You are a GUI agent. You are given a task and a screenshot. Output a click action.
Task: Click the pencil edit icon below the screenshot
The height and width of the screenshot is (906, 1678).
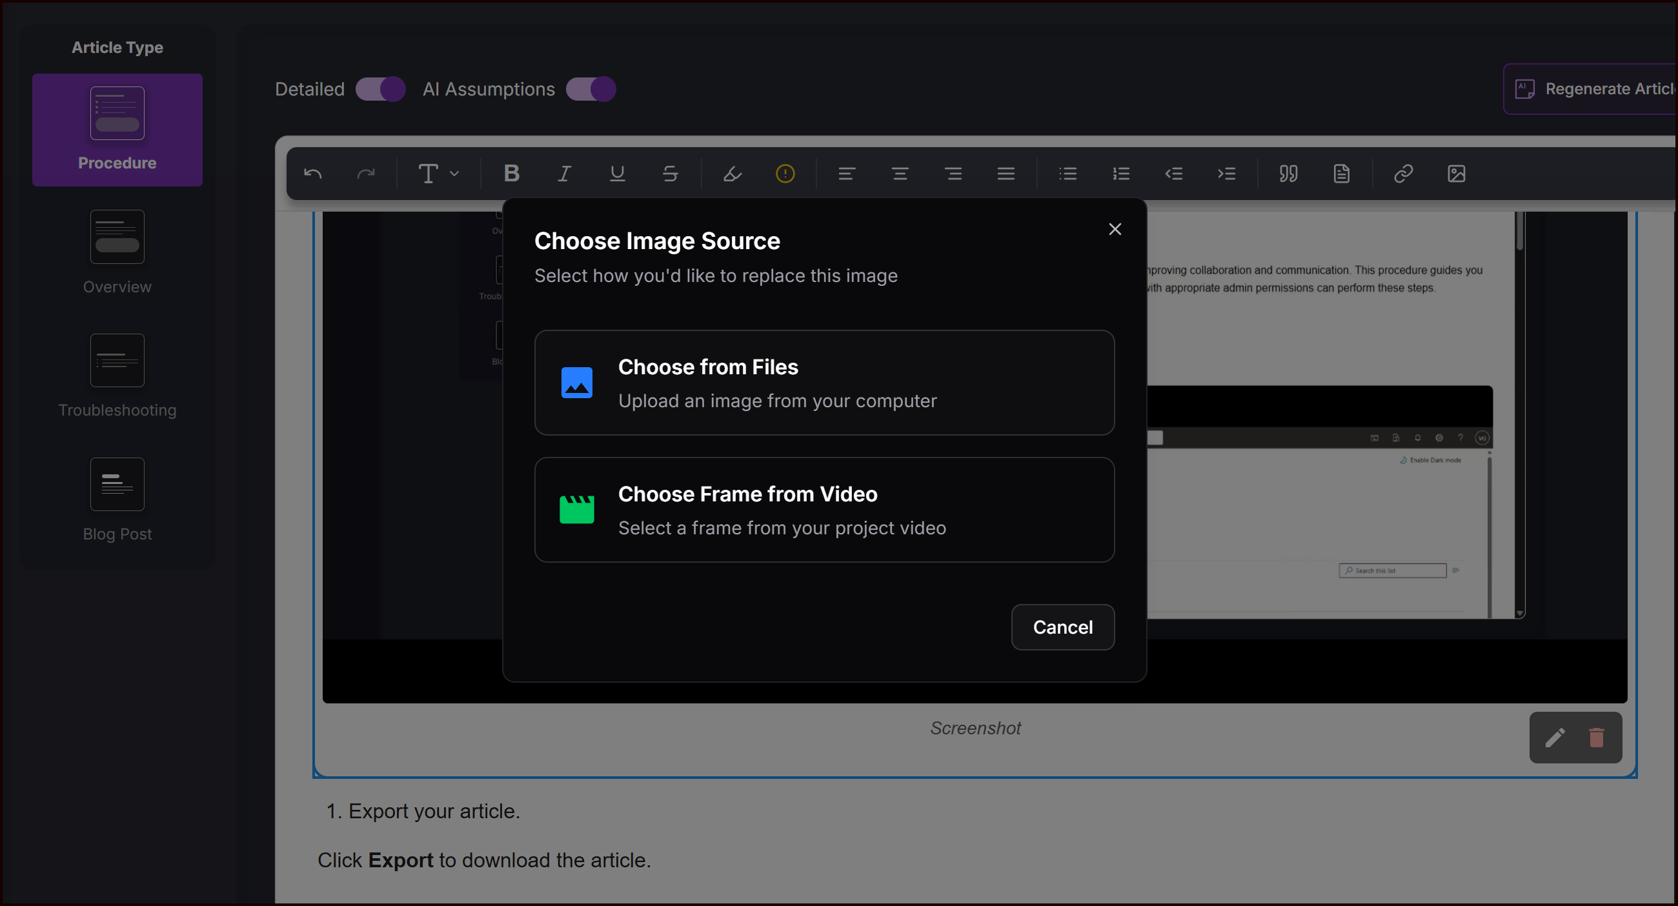1555,738
